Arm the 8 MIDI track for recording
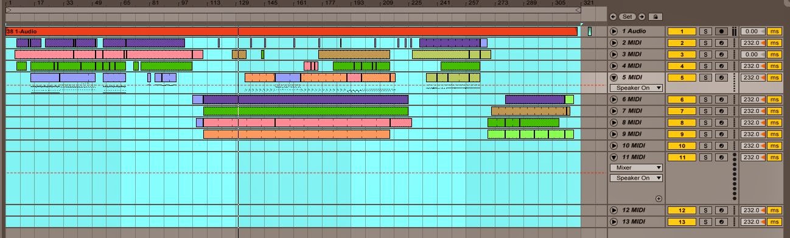 (722, 122)
